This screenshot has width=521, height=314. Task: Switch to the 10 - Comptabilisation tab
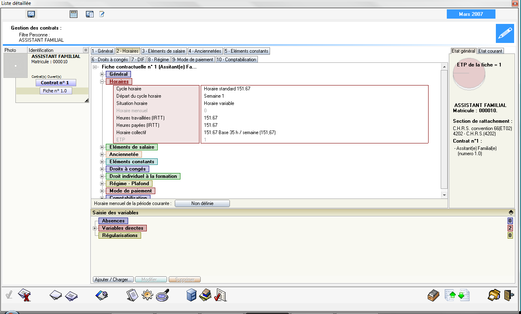237,59
